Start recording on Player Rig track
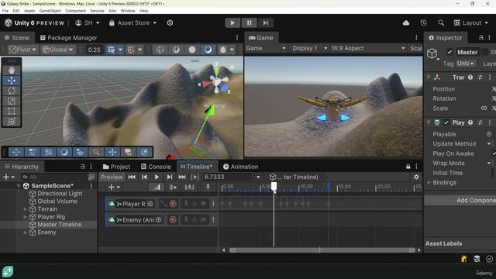 pyautogui.click(x=173, y=204)
